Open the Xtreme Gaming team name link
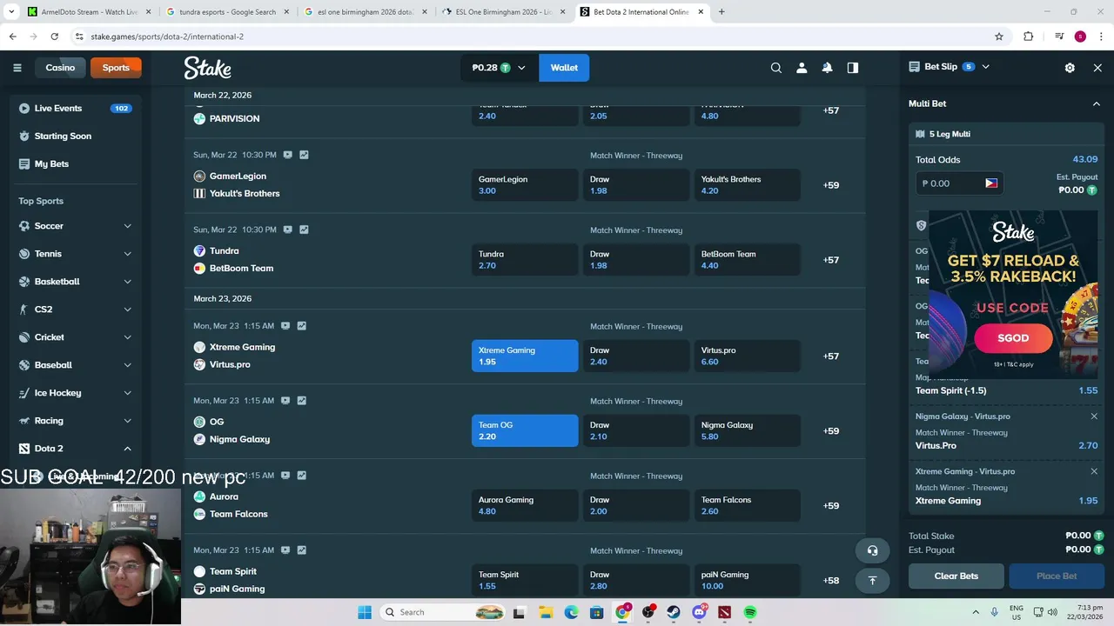Image resolution: width=1114 pixels, height=626 pixels. [x=242, y=347]
